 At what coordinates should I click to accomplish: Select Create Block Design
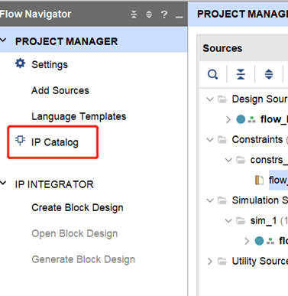[77, 208]
